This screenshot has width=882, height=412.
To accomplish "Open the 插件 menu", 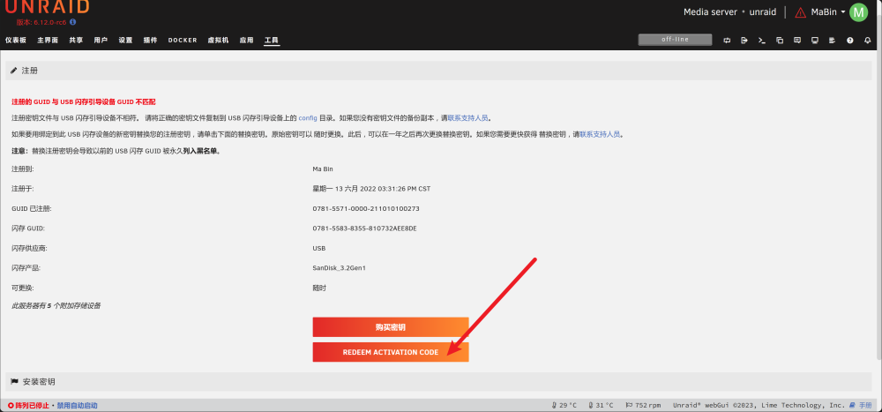I will tap(150, 41).
